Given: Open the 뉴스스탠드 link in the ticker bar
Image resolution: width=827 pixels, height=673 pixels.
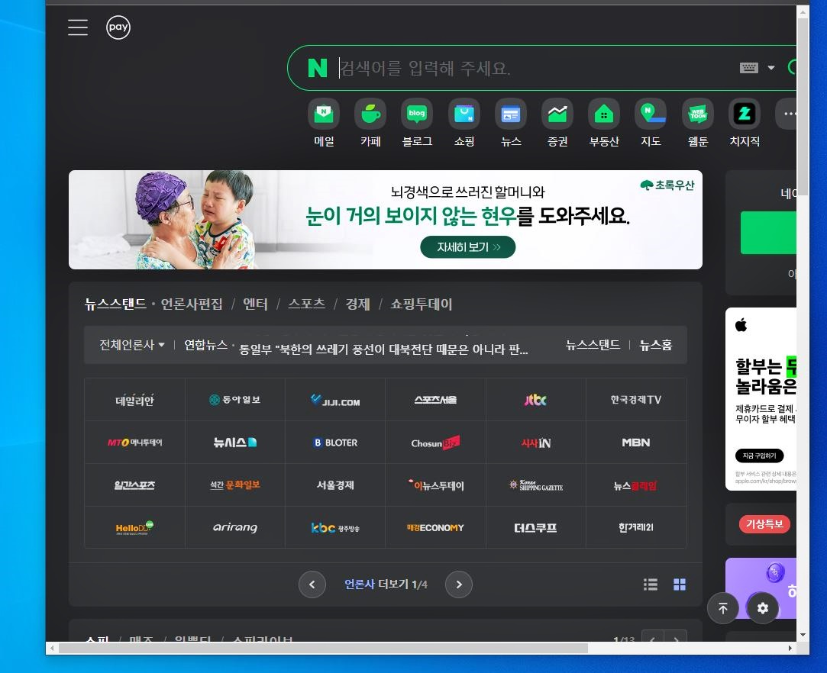Looking at the screenshot, I should click(x=593, y=345).
